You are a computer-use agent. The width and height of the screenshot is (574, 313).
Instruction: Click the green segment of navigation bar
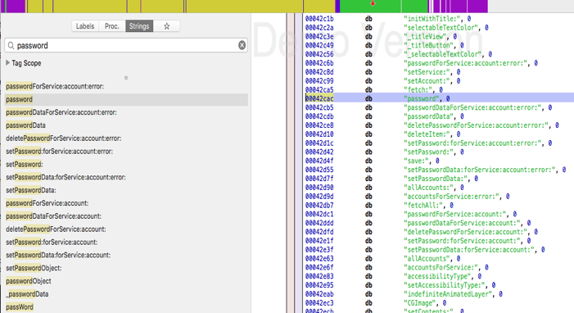coord(384,7)
